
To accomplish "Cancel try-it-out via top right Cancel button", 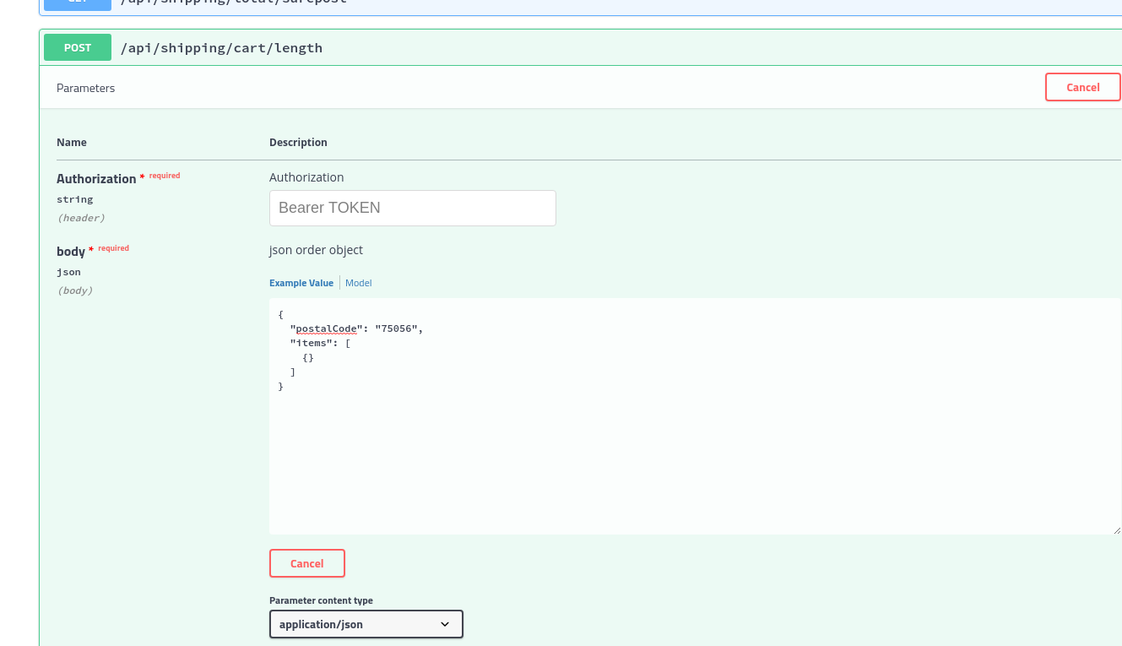I will (1082, 87).
